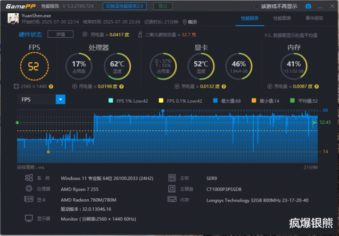Toggle the yellow FPS 0.1% Low legend

[161, 101]
